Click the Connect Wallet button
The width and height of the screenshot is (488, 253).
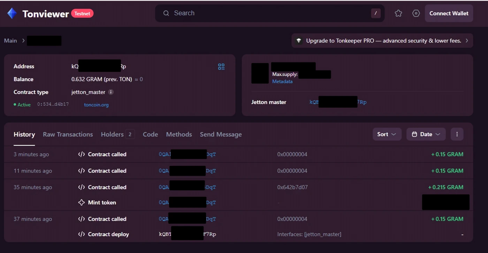(x=449, y=13)
